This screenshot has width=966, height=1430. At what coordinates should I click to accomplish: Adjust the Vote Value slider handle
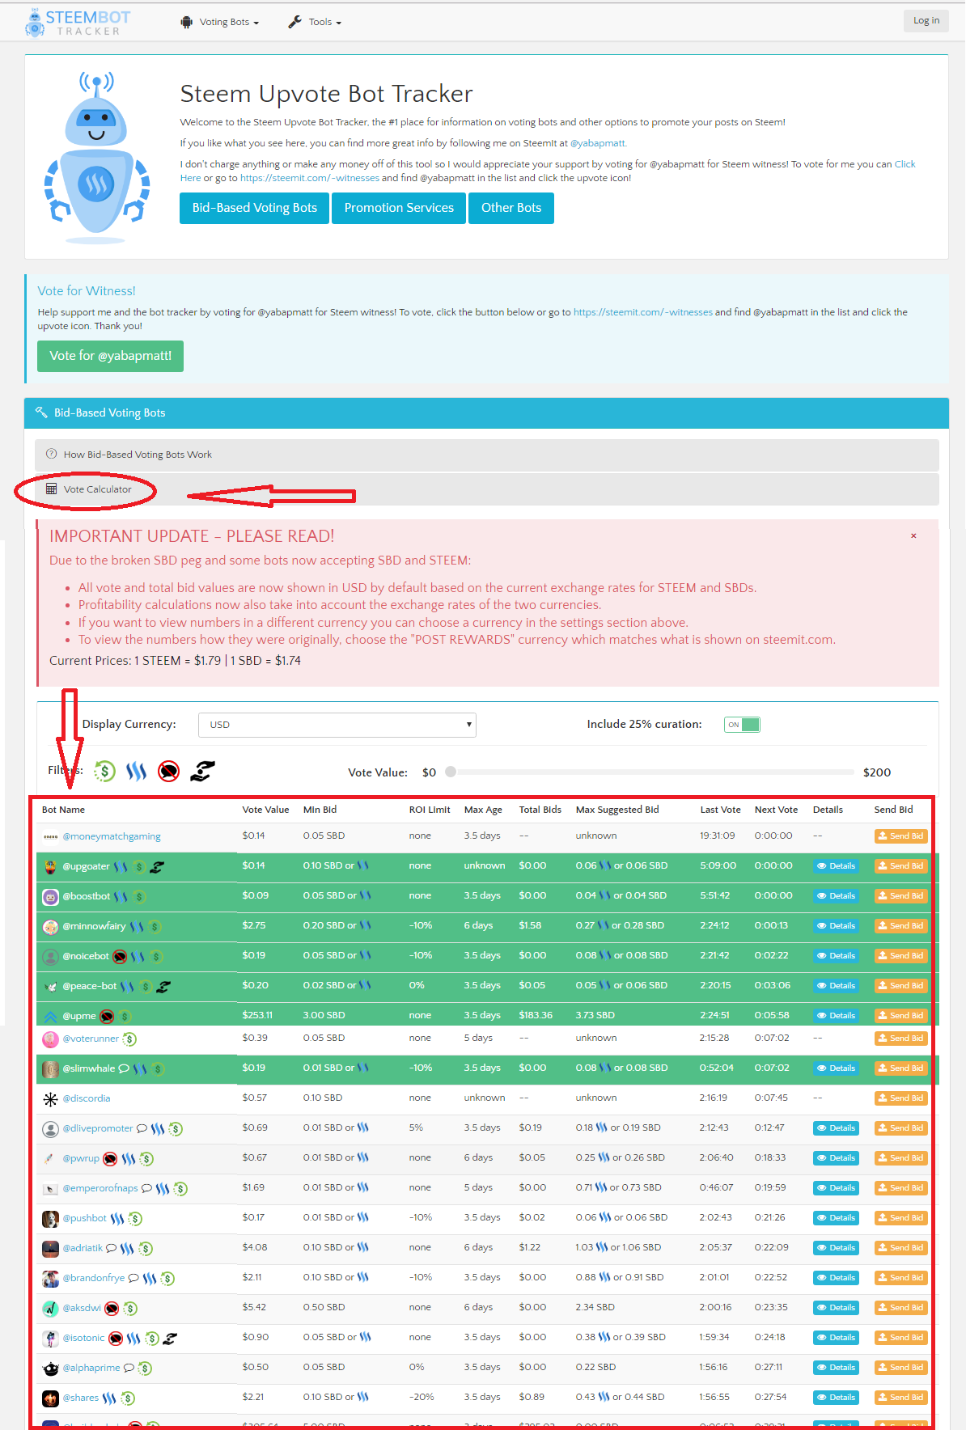tap(451, 772)
